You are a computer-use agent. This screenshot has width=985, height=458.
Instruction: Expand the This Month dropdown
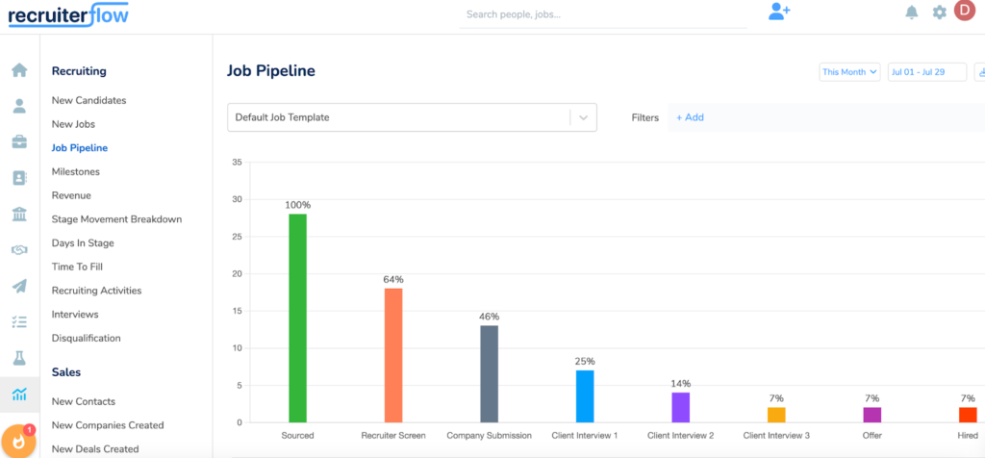point(849,72)
